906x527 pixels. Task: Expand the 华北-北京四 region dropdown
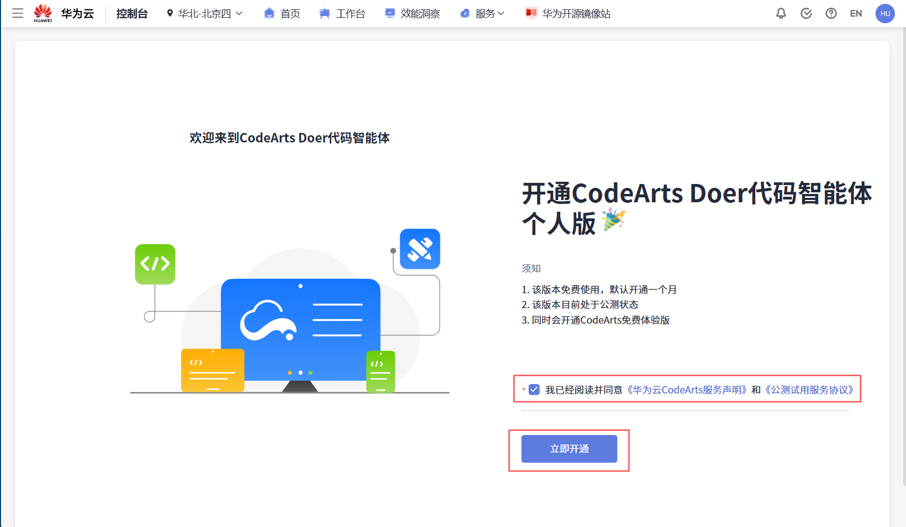(x=204, y=13)
